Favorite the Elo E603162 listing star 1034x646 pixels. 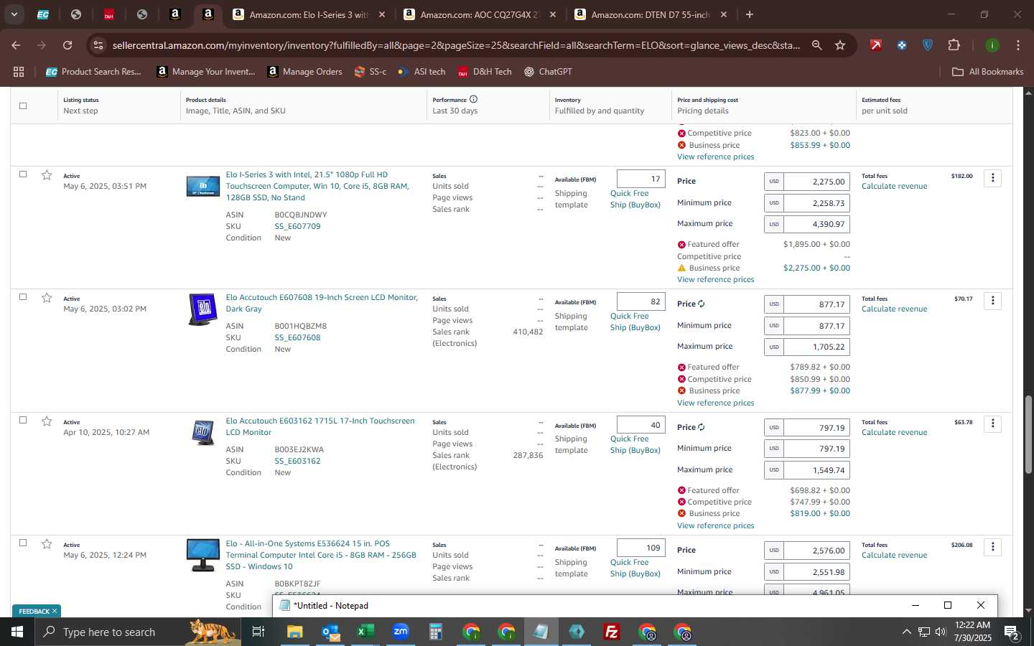(47, 421)
